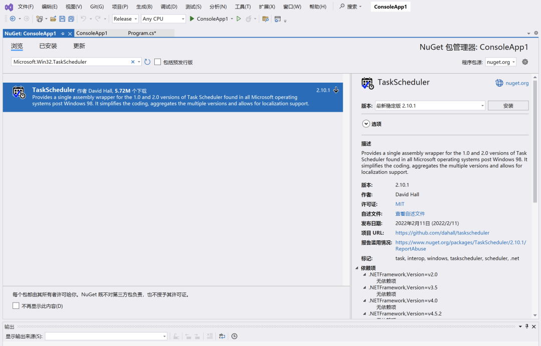Switch to the Updates tab
The width and height of the screenshot is (541, 346).
[79, 46]
